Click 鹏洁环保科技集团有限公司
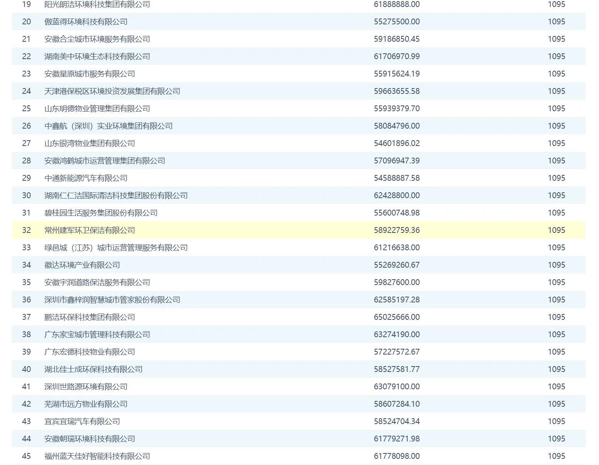 point(90,317)
